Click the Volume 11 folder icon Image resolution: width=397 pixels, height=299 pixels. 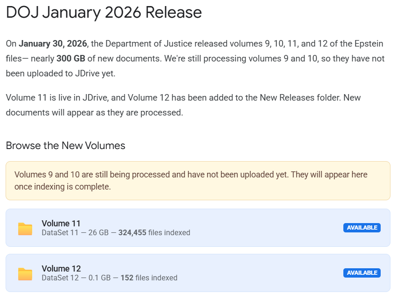pos(25,229)
